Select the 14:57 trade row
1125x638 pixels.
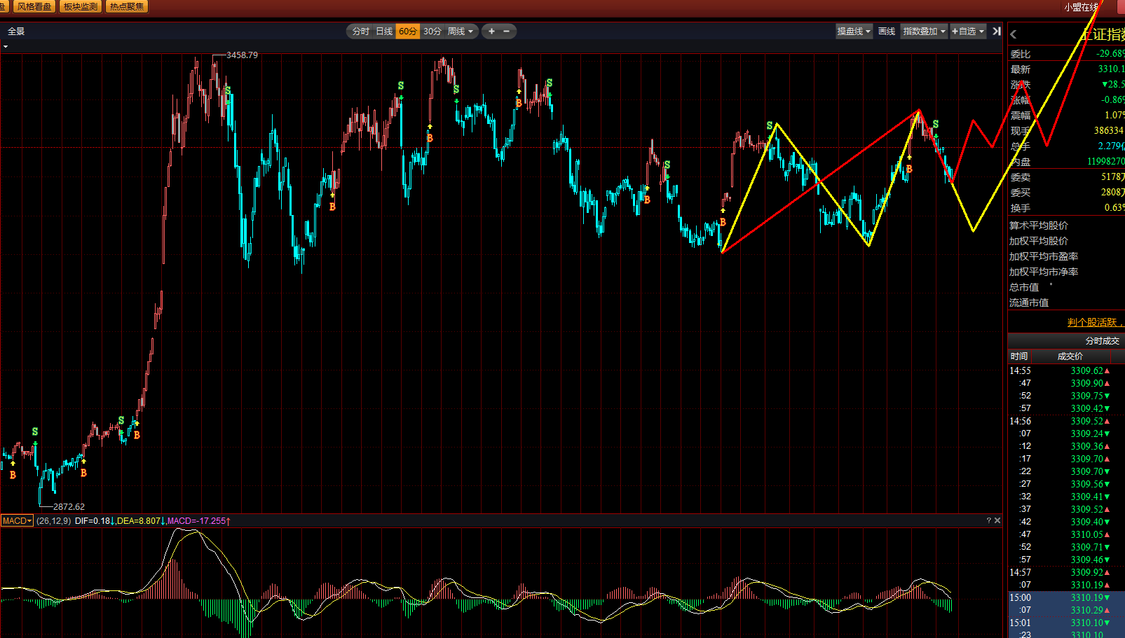tap(1066, 572)
